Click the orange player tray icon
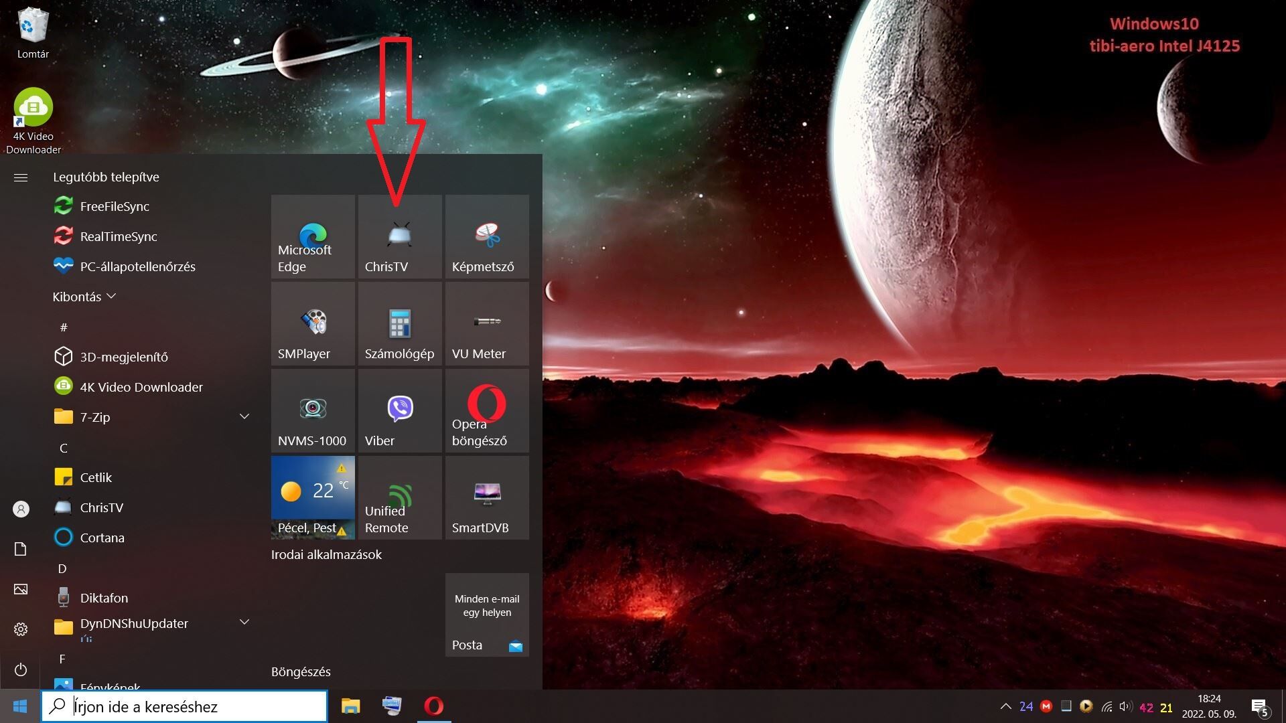 coord(1086,706)
